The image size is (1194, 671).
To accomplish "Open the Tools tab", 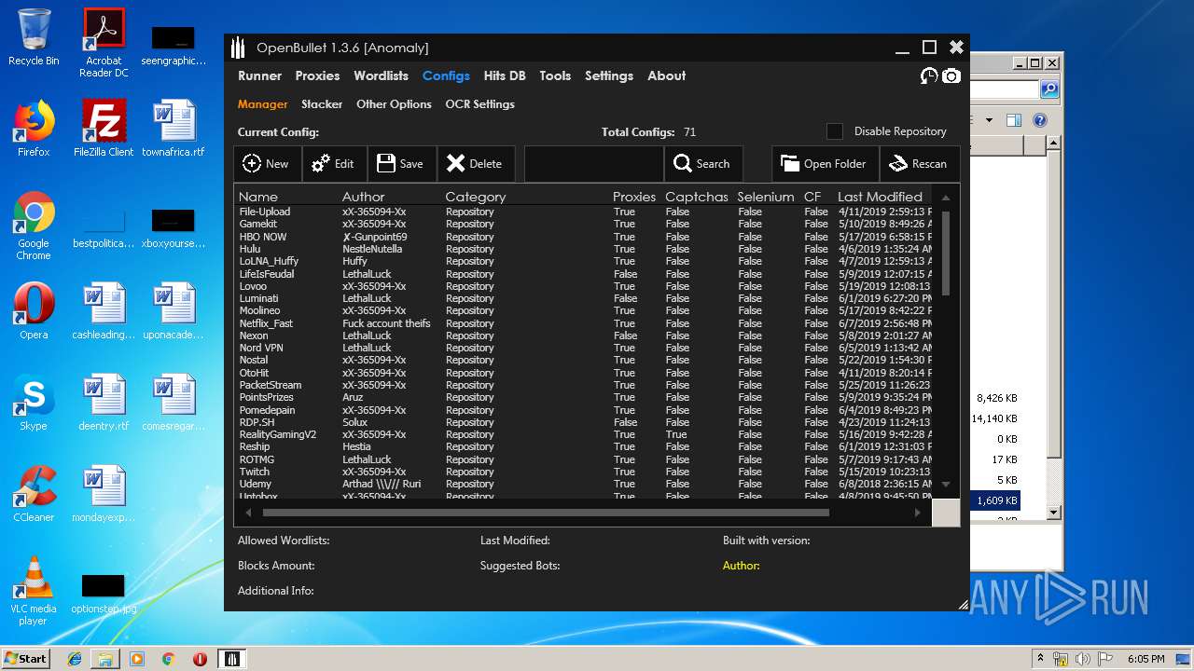I will tap(555, 75).
